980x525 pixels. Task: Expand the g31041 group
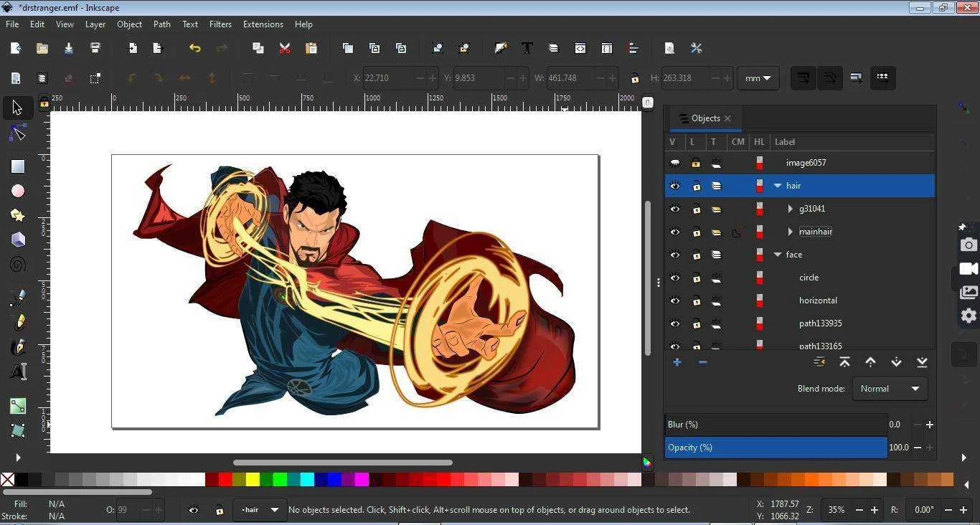(791, 209)
